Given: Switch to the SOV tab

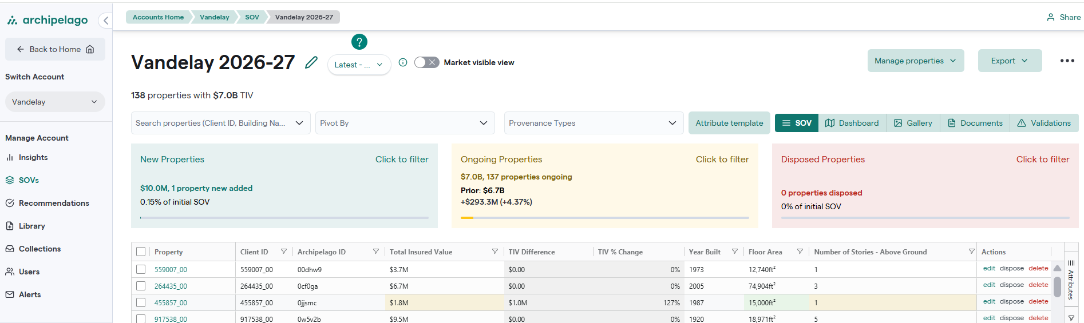Looking at the screenshot, I should (x=797, y=123).
